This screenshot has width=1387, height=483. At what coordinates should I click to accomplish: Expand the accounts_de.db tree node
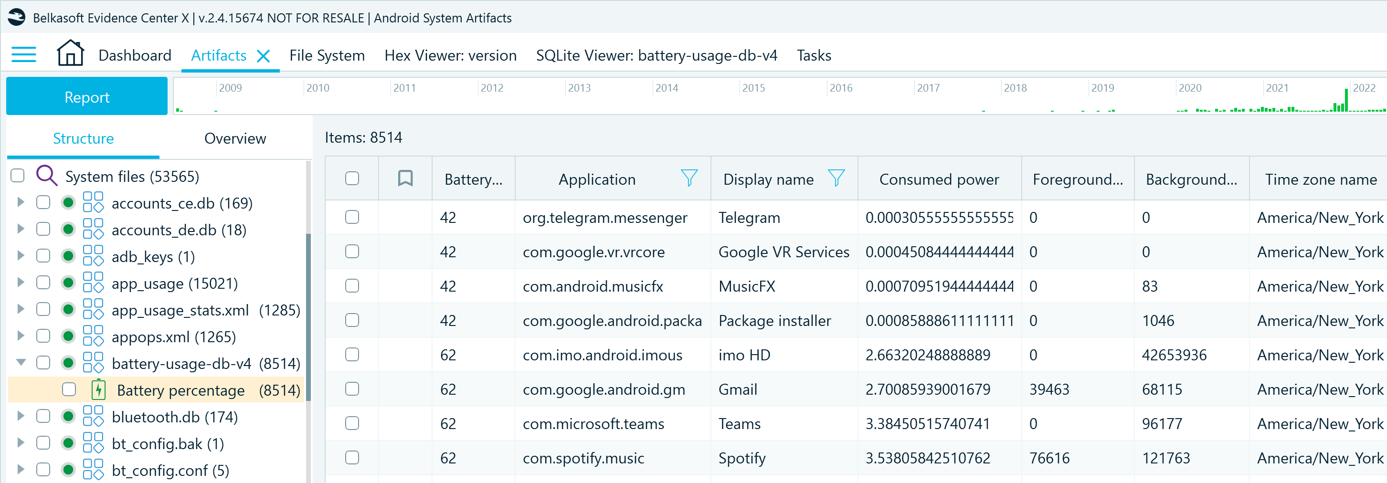[x=21, y=229]
